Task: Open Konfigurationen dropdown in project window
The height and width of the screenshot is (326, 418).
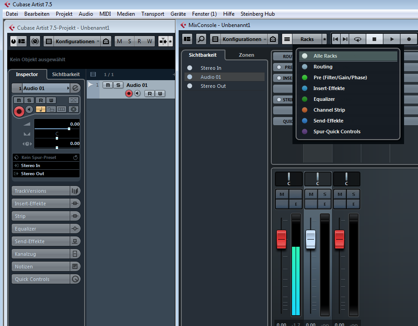Action: tap(77, 41)
